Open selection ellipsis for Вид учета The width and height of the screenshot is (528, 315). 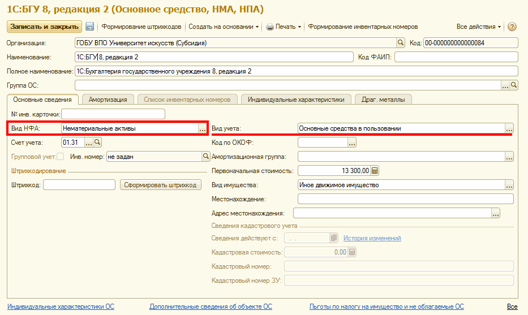point(509,128)
